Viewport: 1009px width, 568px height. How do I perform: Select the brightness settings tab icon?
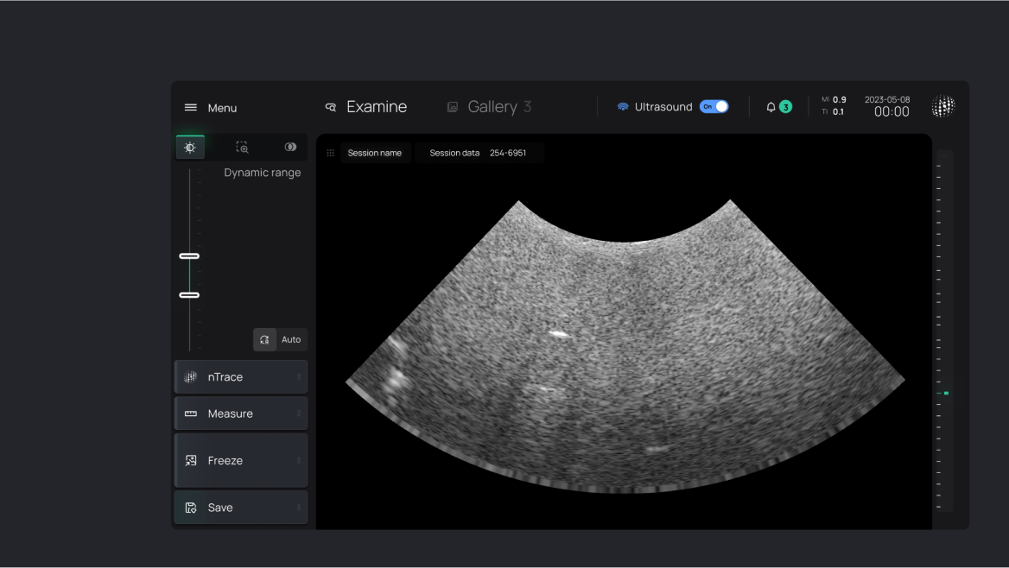(190, 148)
